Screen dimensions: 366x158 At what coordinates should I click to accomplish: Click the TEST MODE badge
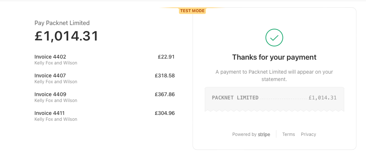pos(192,11)
